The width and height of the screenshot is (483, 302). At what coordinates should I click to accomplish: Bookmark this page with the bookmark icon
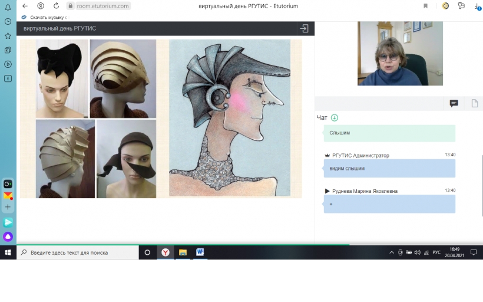425,6
